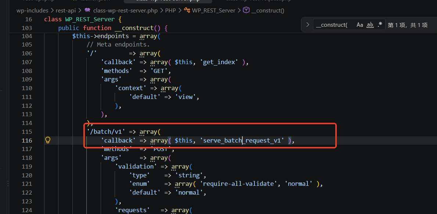Click 'requests' key on line 124

132,210
